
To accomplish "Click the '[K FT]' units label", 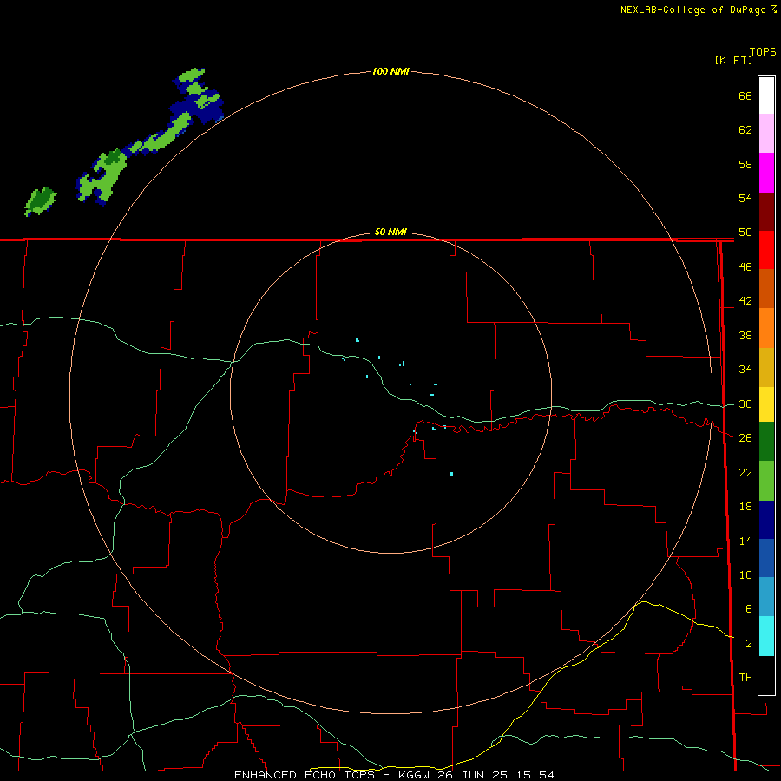I will [733, 60].
